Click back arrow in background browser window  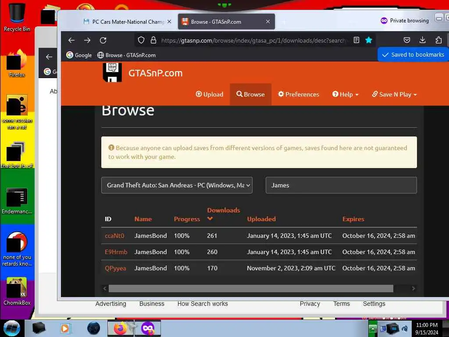tap(49, 57)
